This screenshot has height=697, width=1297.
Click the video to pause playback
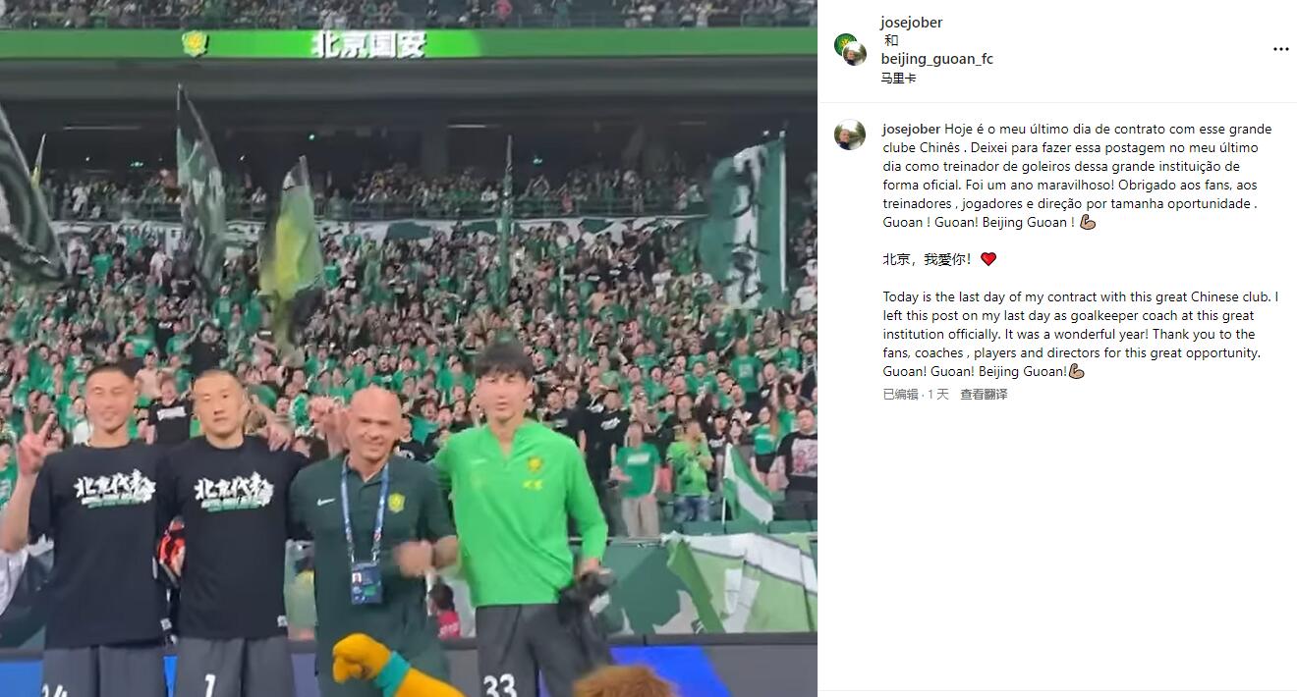click(409, 348)
